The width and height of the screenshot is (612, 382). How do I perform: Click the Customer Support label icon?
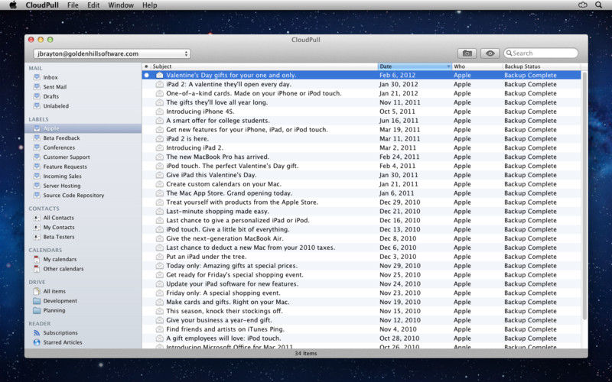(x=37, y=157)
